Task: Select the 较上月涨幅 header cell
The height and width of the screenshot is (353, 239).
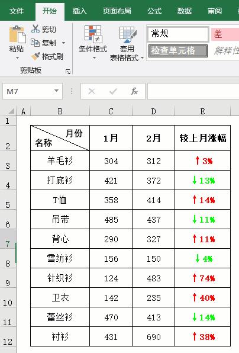Action: pos(202,138)
